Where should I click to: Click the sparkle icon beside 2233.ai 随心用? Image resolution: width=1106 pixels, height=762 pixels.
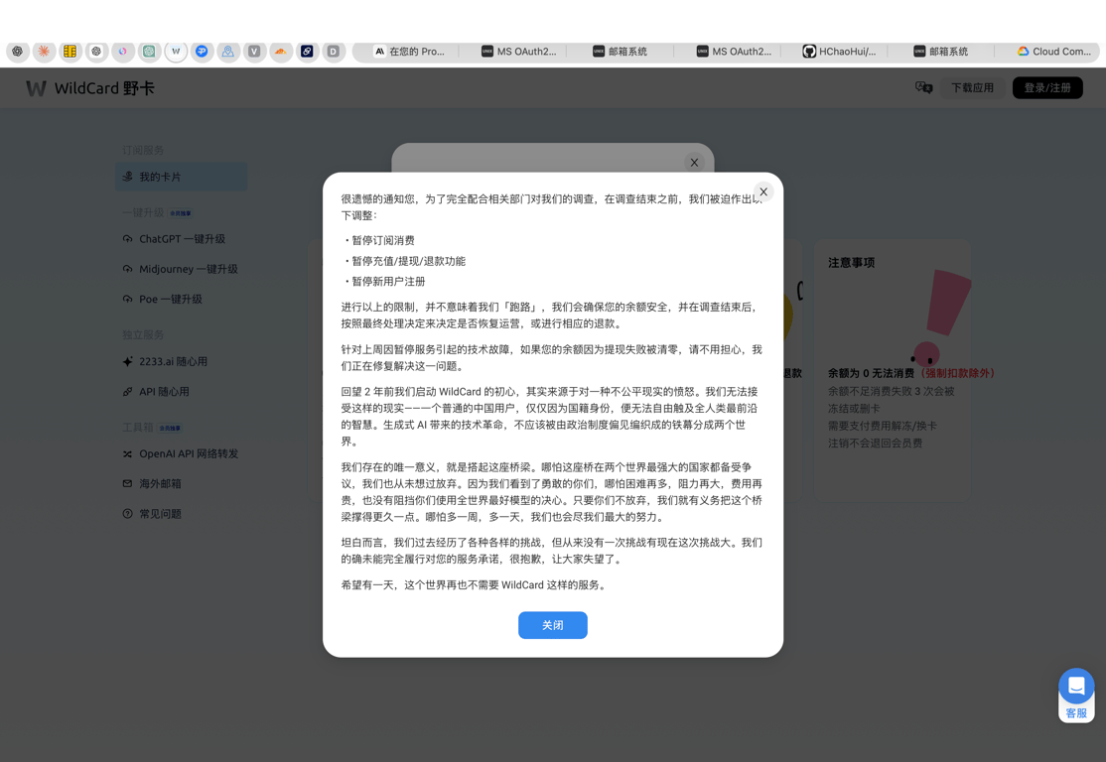[x=128, y=361]
